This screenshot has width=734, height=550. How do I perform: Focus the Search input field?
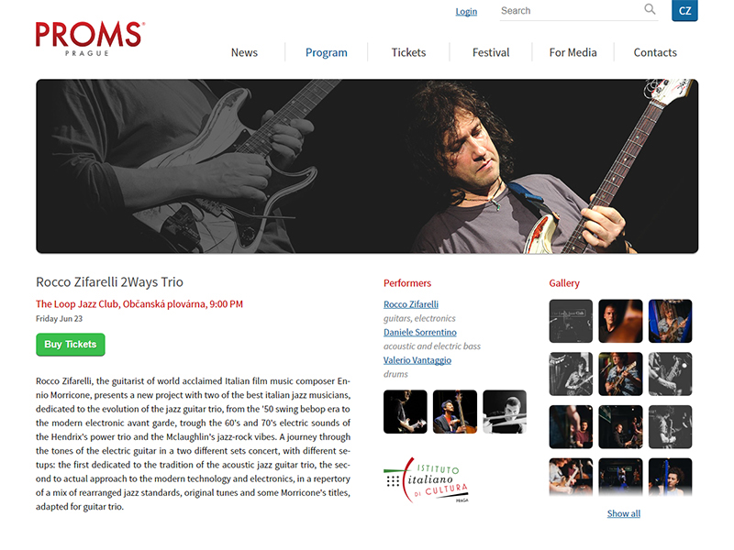571,11
